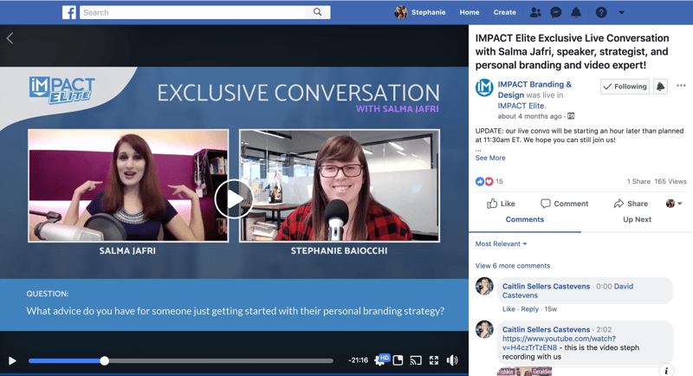Open the 15 reactions count

tap(499, 182)
